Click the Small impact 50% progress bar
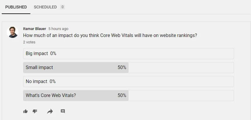Screen dimensions: 251x120 76,68
